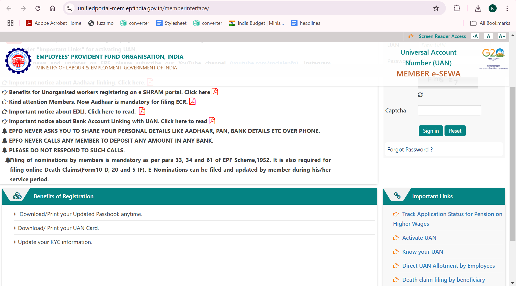The width and height of the screenshot is (516, 286).
Task: Bookmark the current page with the star
Action: [x=436, y=8]
